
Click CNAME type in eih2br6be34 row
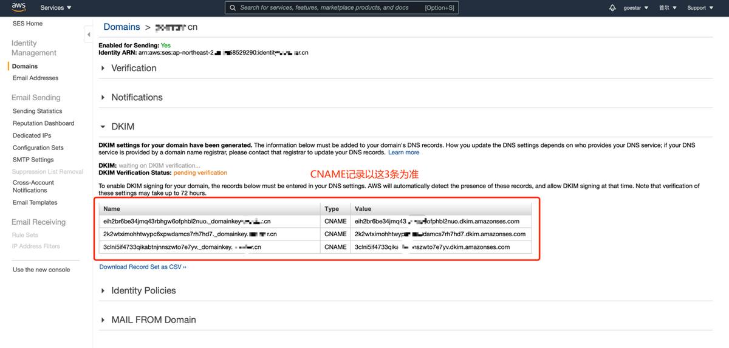(x=336, y=221)
